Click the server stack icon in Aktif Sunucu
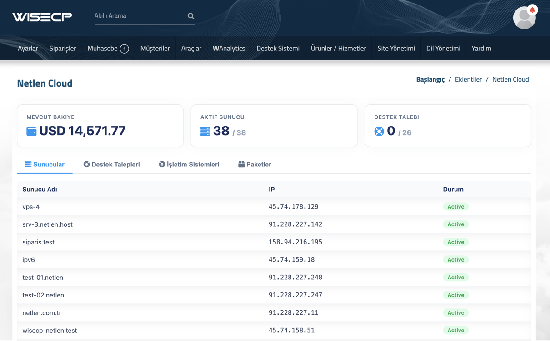This screenshot has width=550, height=341. [x=205, y=131]
